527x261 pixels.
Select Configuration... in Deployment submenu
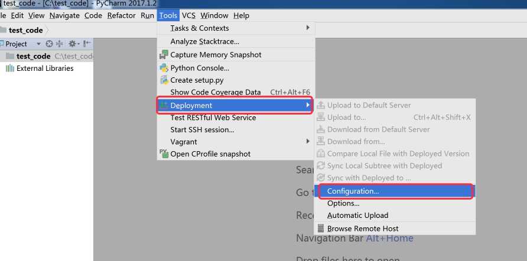coord(353,191)
